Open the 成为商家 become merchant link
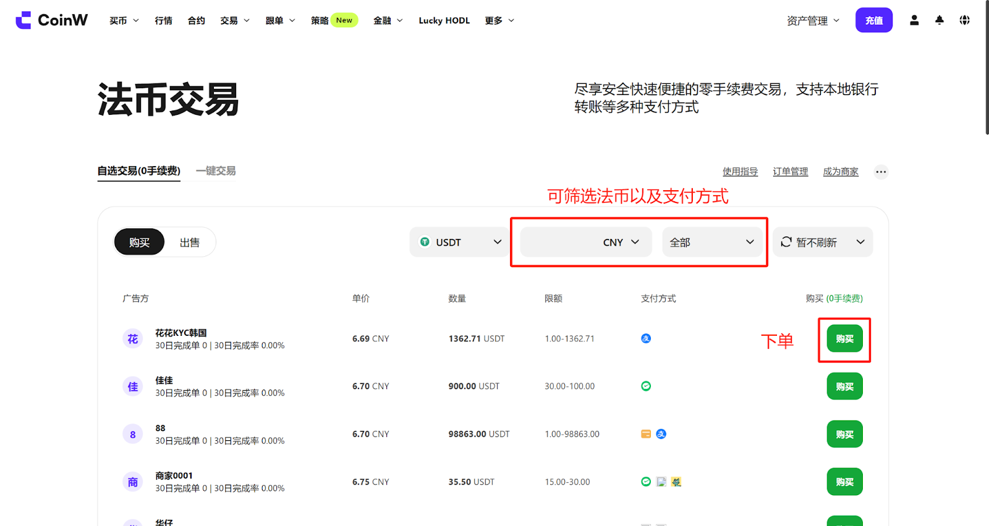989x526 pixels. tap(841, 172)
